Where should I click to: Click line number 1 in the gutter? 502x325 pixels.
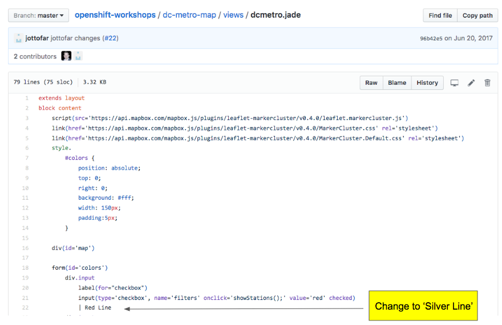[x=27, y=98]
